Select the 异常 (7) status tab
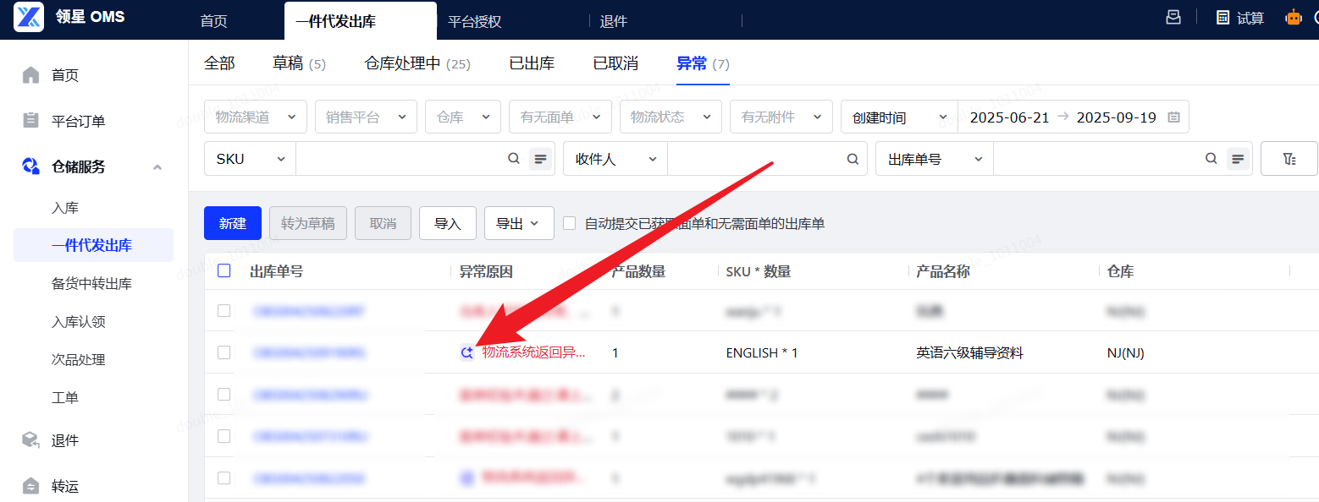 tap(703, 63)
